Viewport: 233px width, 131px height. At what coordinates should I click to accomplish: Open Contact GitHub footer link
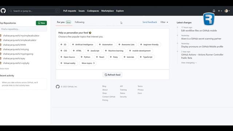pyautogui.click(x=108, y=97)
